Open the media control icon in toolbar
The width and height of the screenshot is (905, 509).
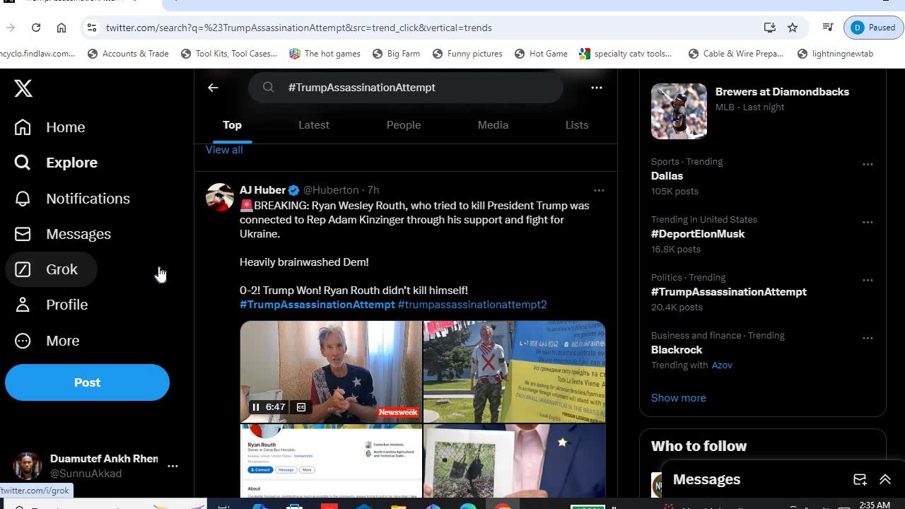[x=828, y=28]
